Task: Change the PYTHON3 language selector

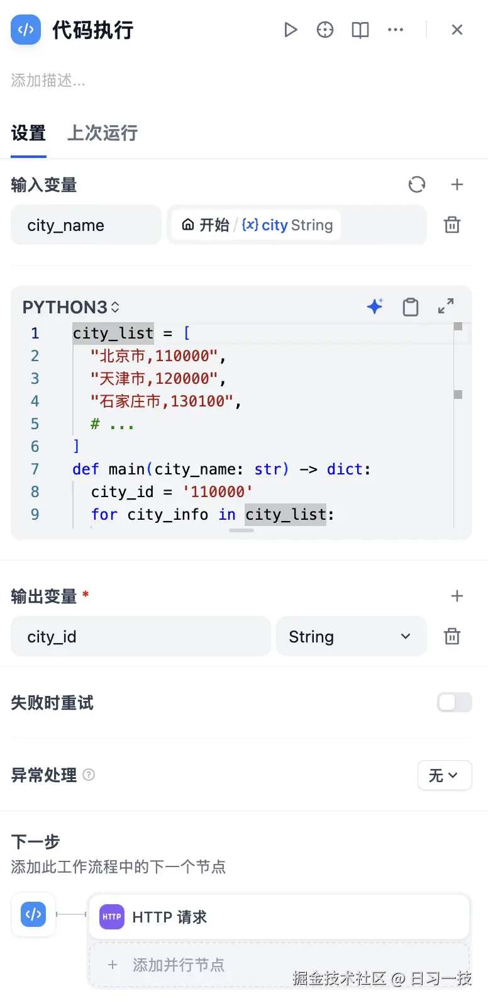Action: tap(71, 307)
